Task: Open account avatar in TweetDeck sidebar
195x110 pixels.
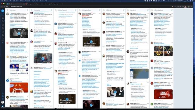Action: click(x=3, y=102)
